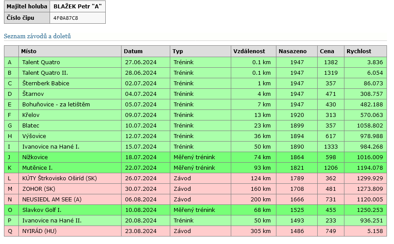The image size is (394, 244).
Task: Click the Seznam závodů a doletů heading
Action: point(37,36)
